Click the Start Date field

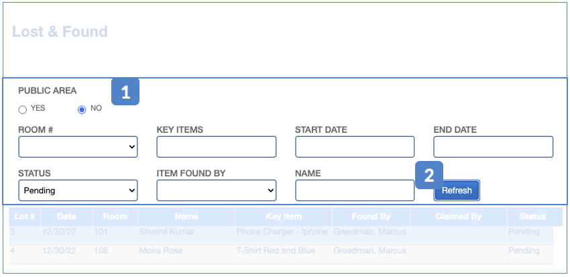pos(355,147)
